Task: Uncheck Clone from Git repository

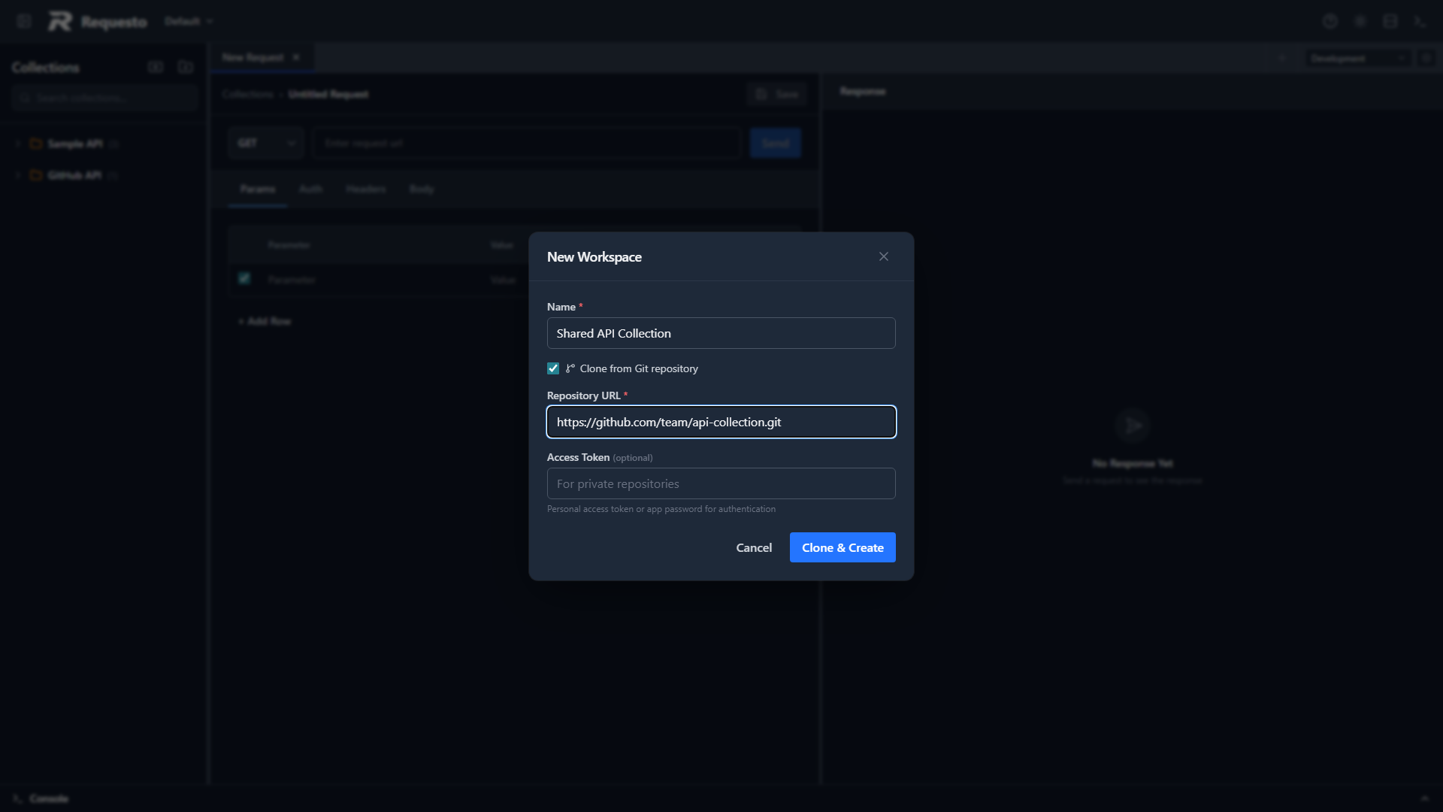Action: point(553,368)
